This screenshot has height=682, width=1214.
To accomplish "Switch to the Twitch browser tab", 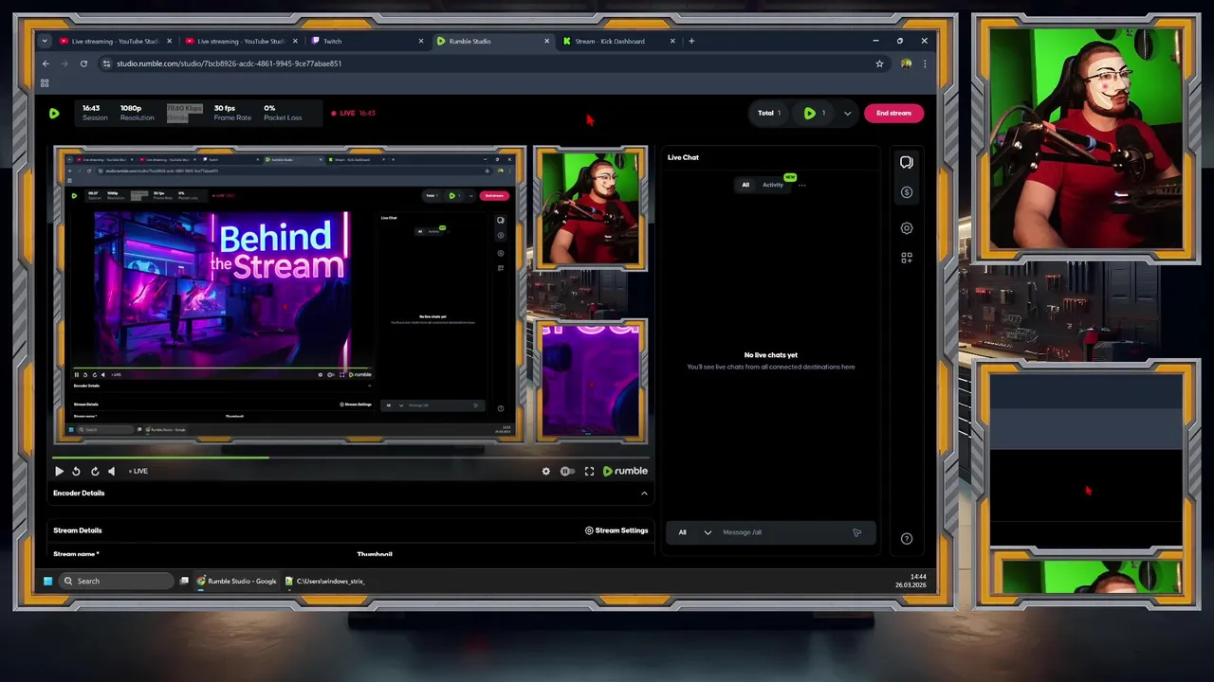I will pos(368,41).
